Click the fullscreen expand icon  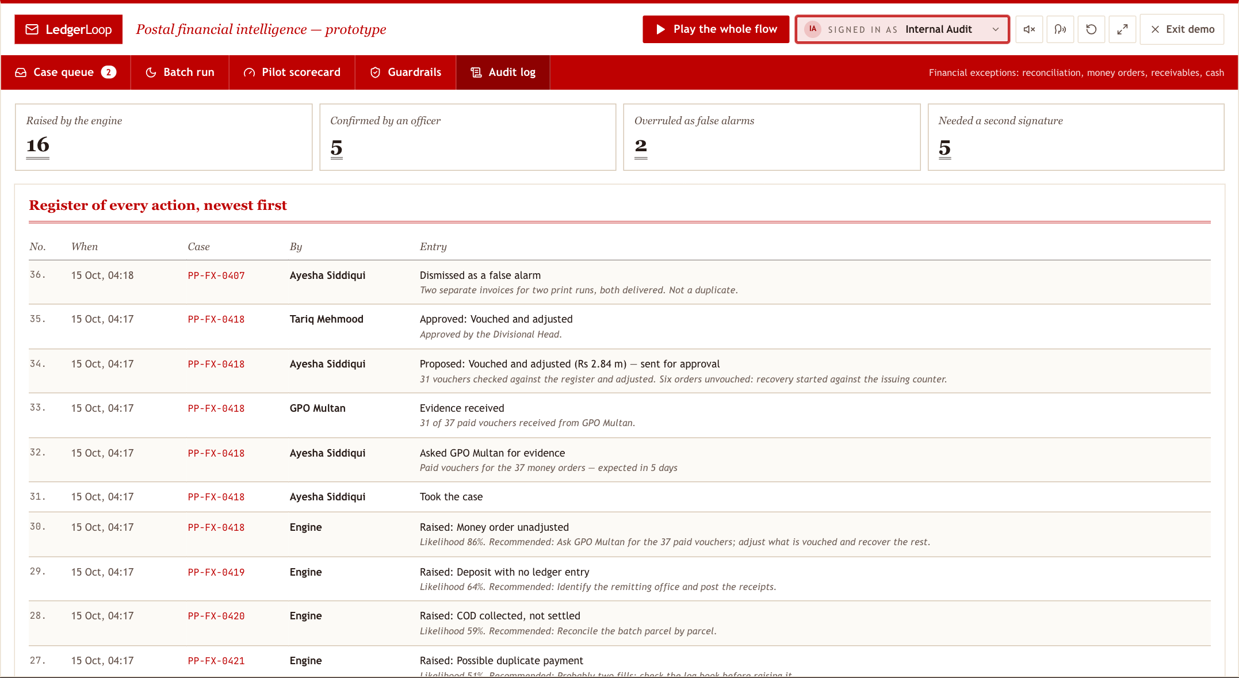[1122, 29]
